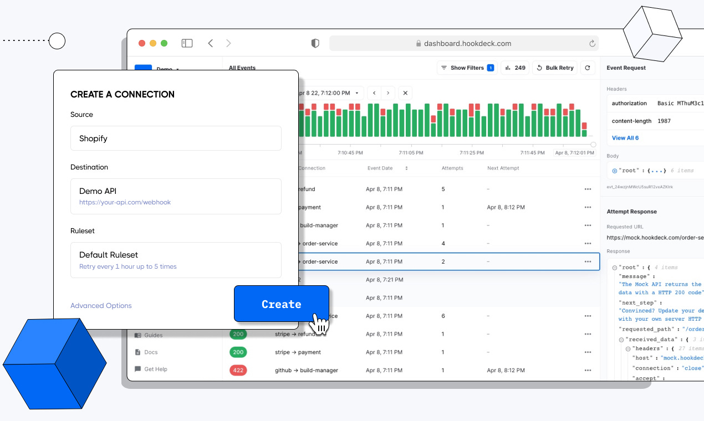
Task: Open the more menu for the 4-attempts order-service row
Action: pyautogui.click(x=588, y=244)
